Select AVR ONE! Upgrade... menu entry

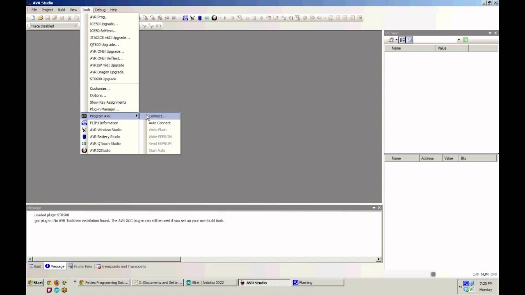click(x=110, y=52)
